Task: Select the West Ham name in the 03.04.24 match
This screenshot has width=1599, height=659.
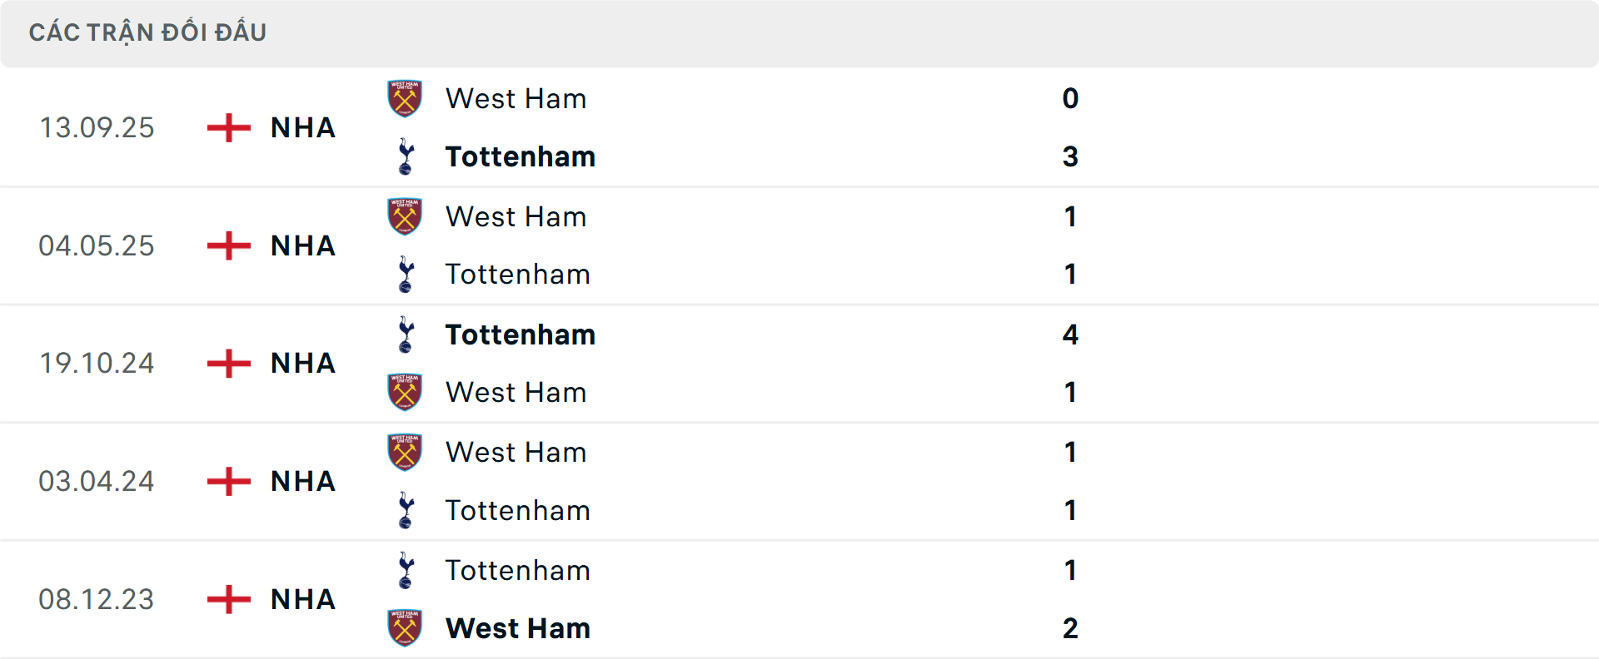Action: [x=516, y=452]
